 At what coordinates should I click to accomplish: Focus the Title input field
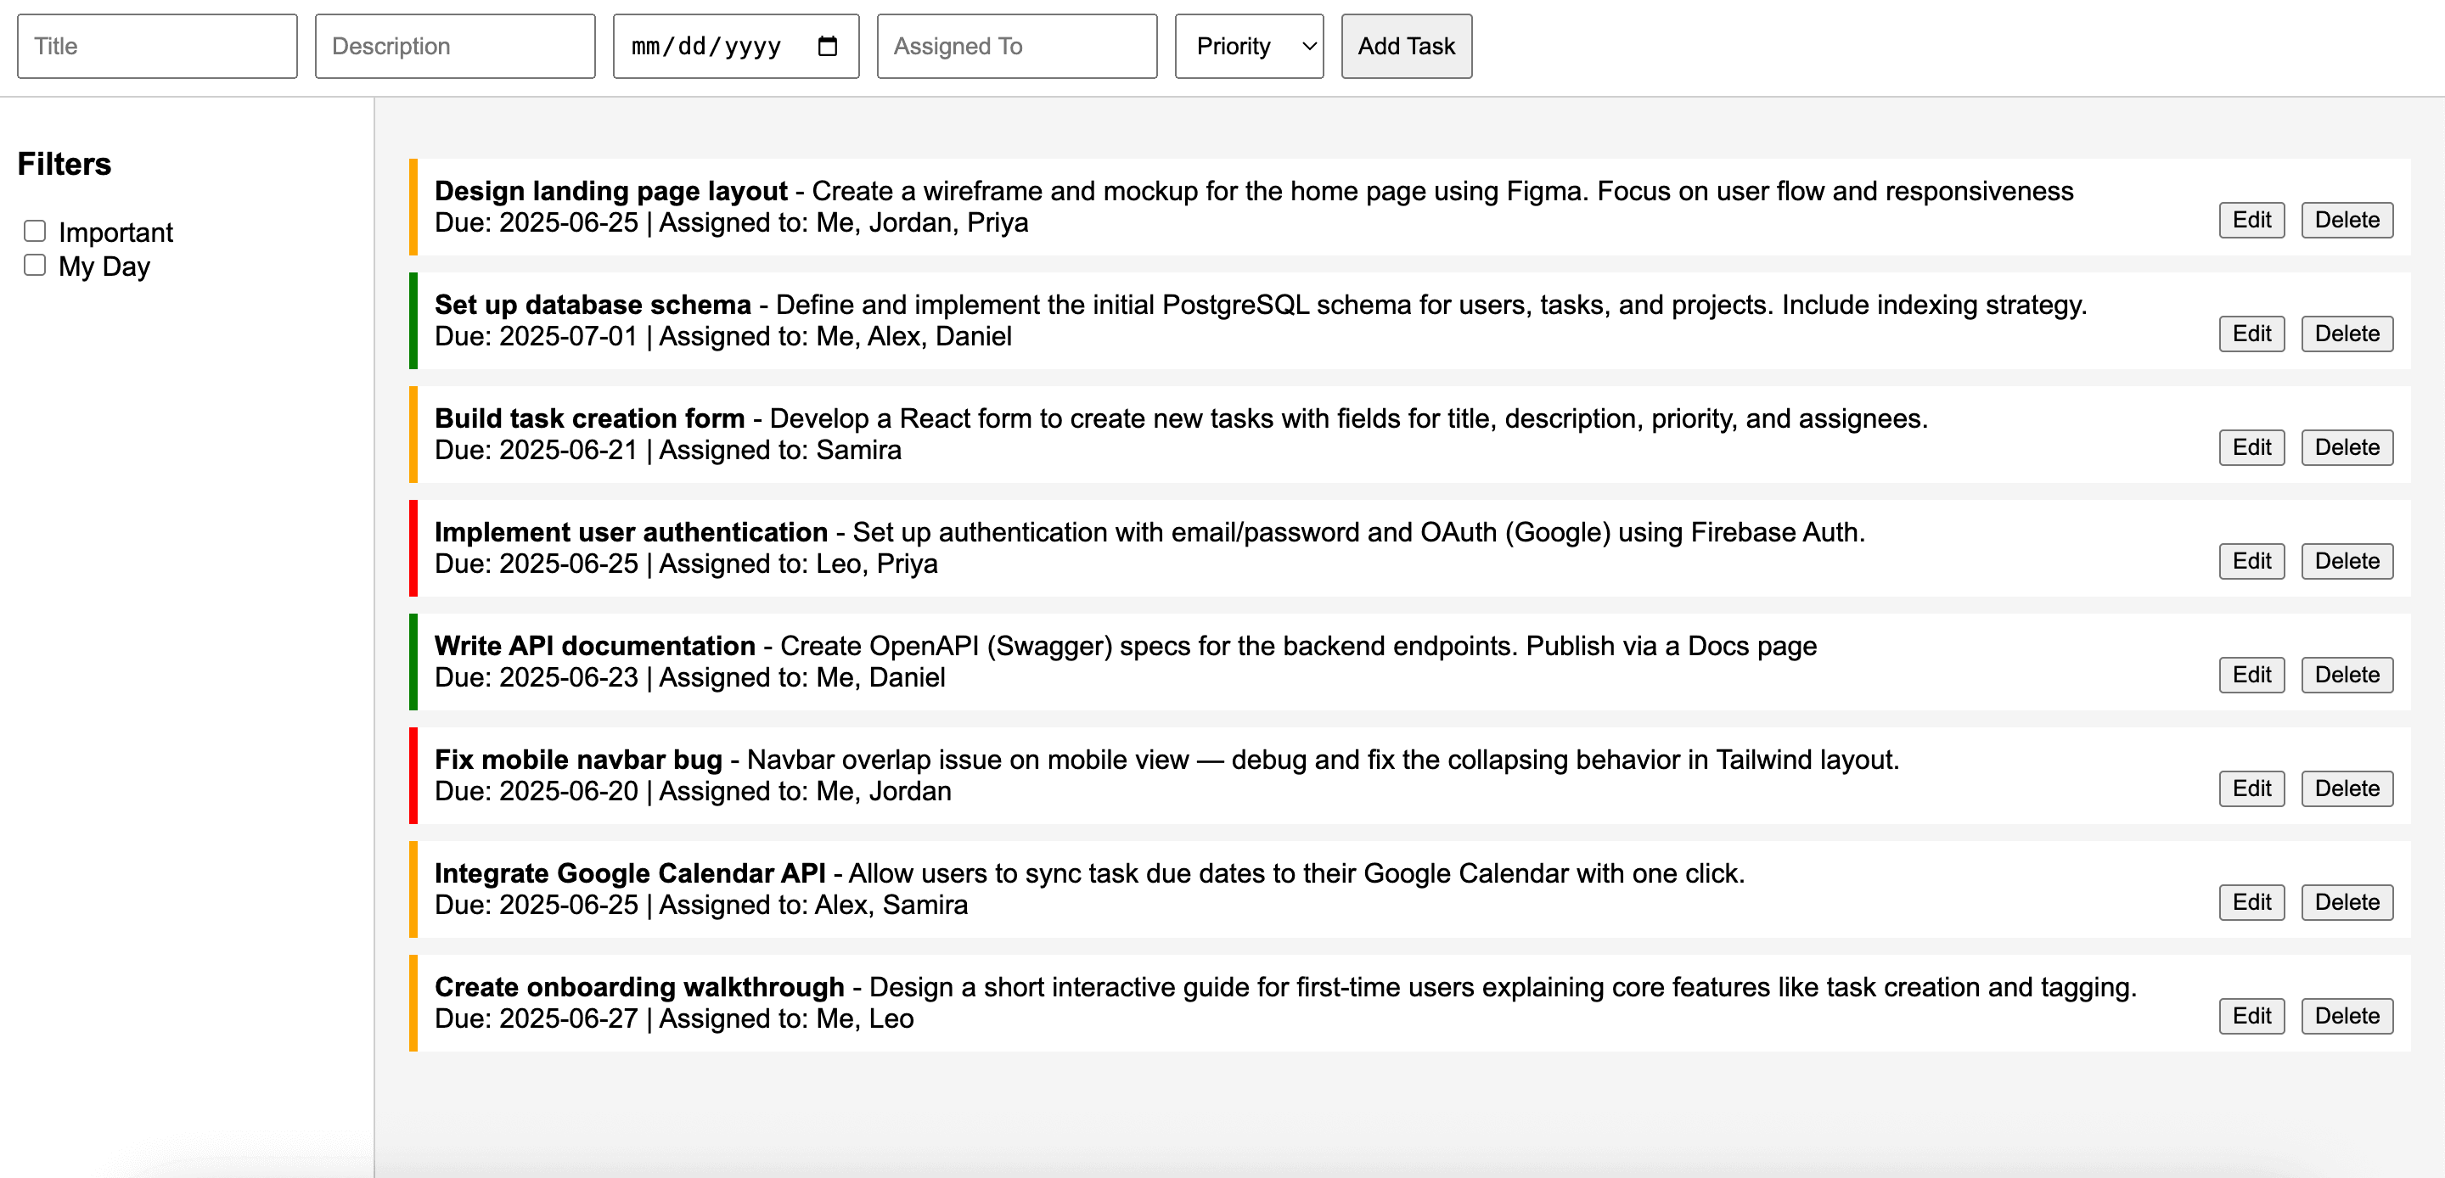click(156, 46)
